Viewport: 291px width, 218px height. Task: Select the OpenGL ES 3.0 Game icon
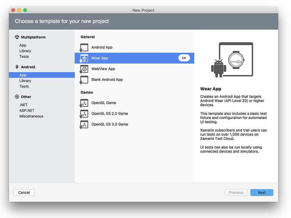pyautogui.click(x=84, y=124)
